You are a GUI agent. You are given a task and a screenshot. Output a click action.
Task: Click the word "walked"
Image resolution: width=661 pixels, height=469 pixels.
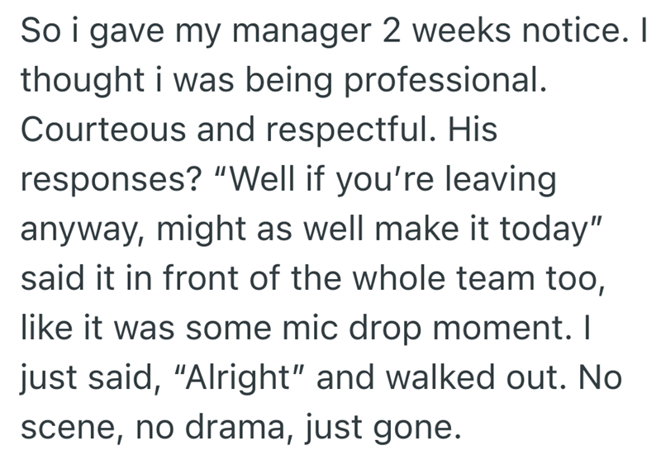tap(440, 377)
